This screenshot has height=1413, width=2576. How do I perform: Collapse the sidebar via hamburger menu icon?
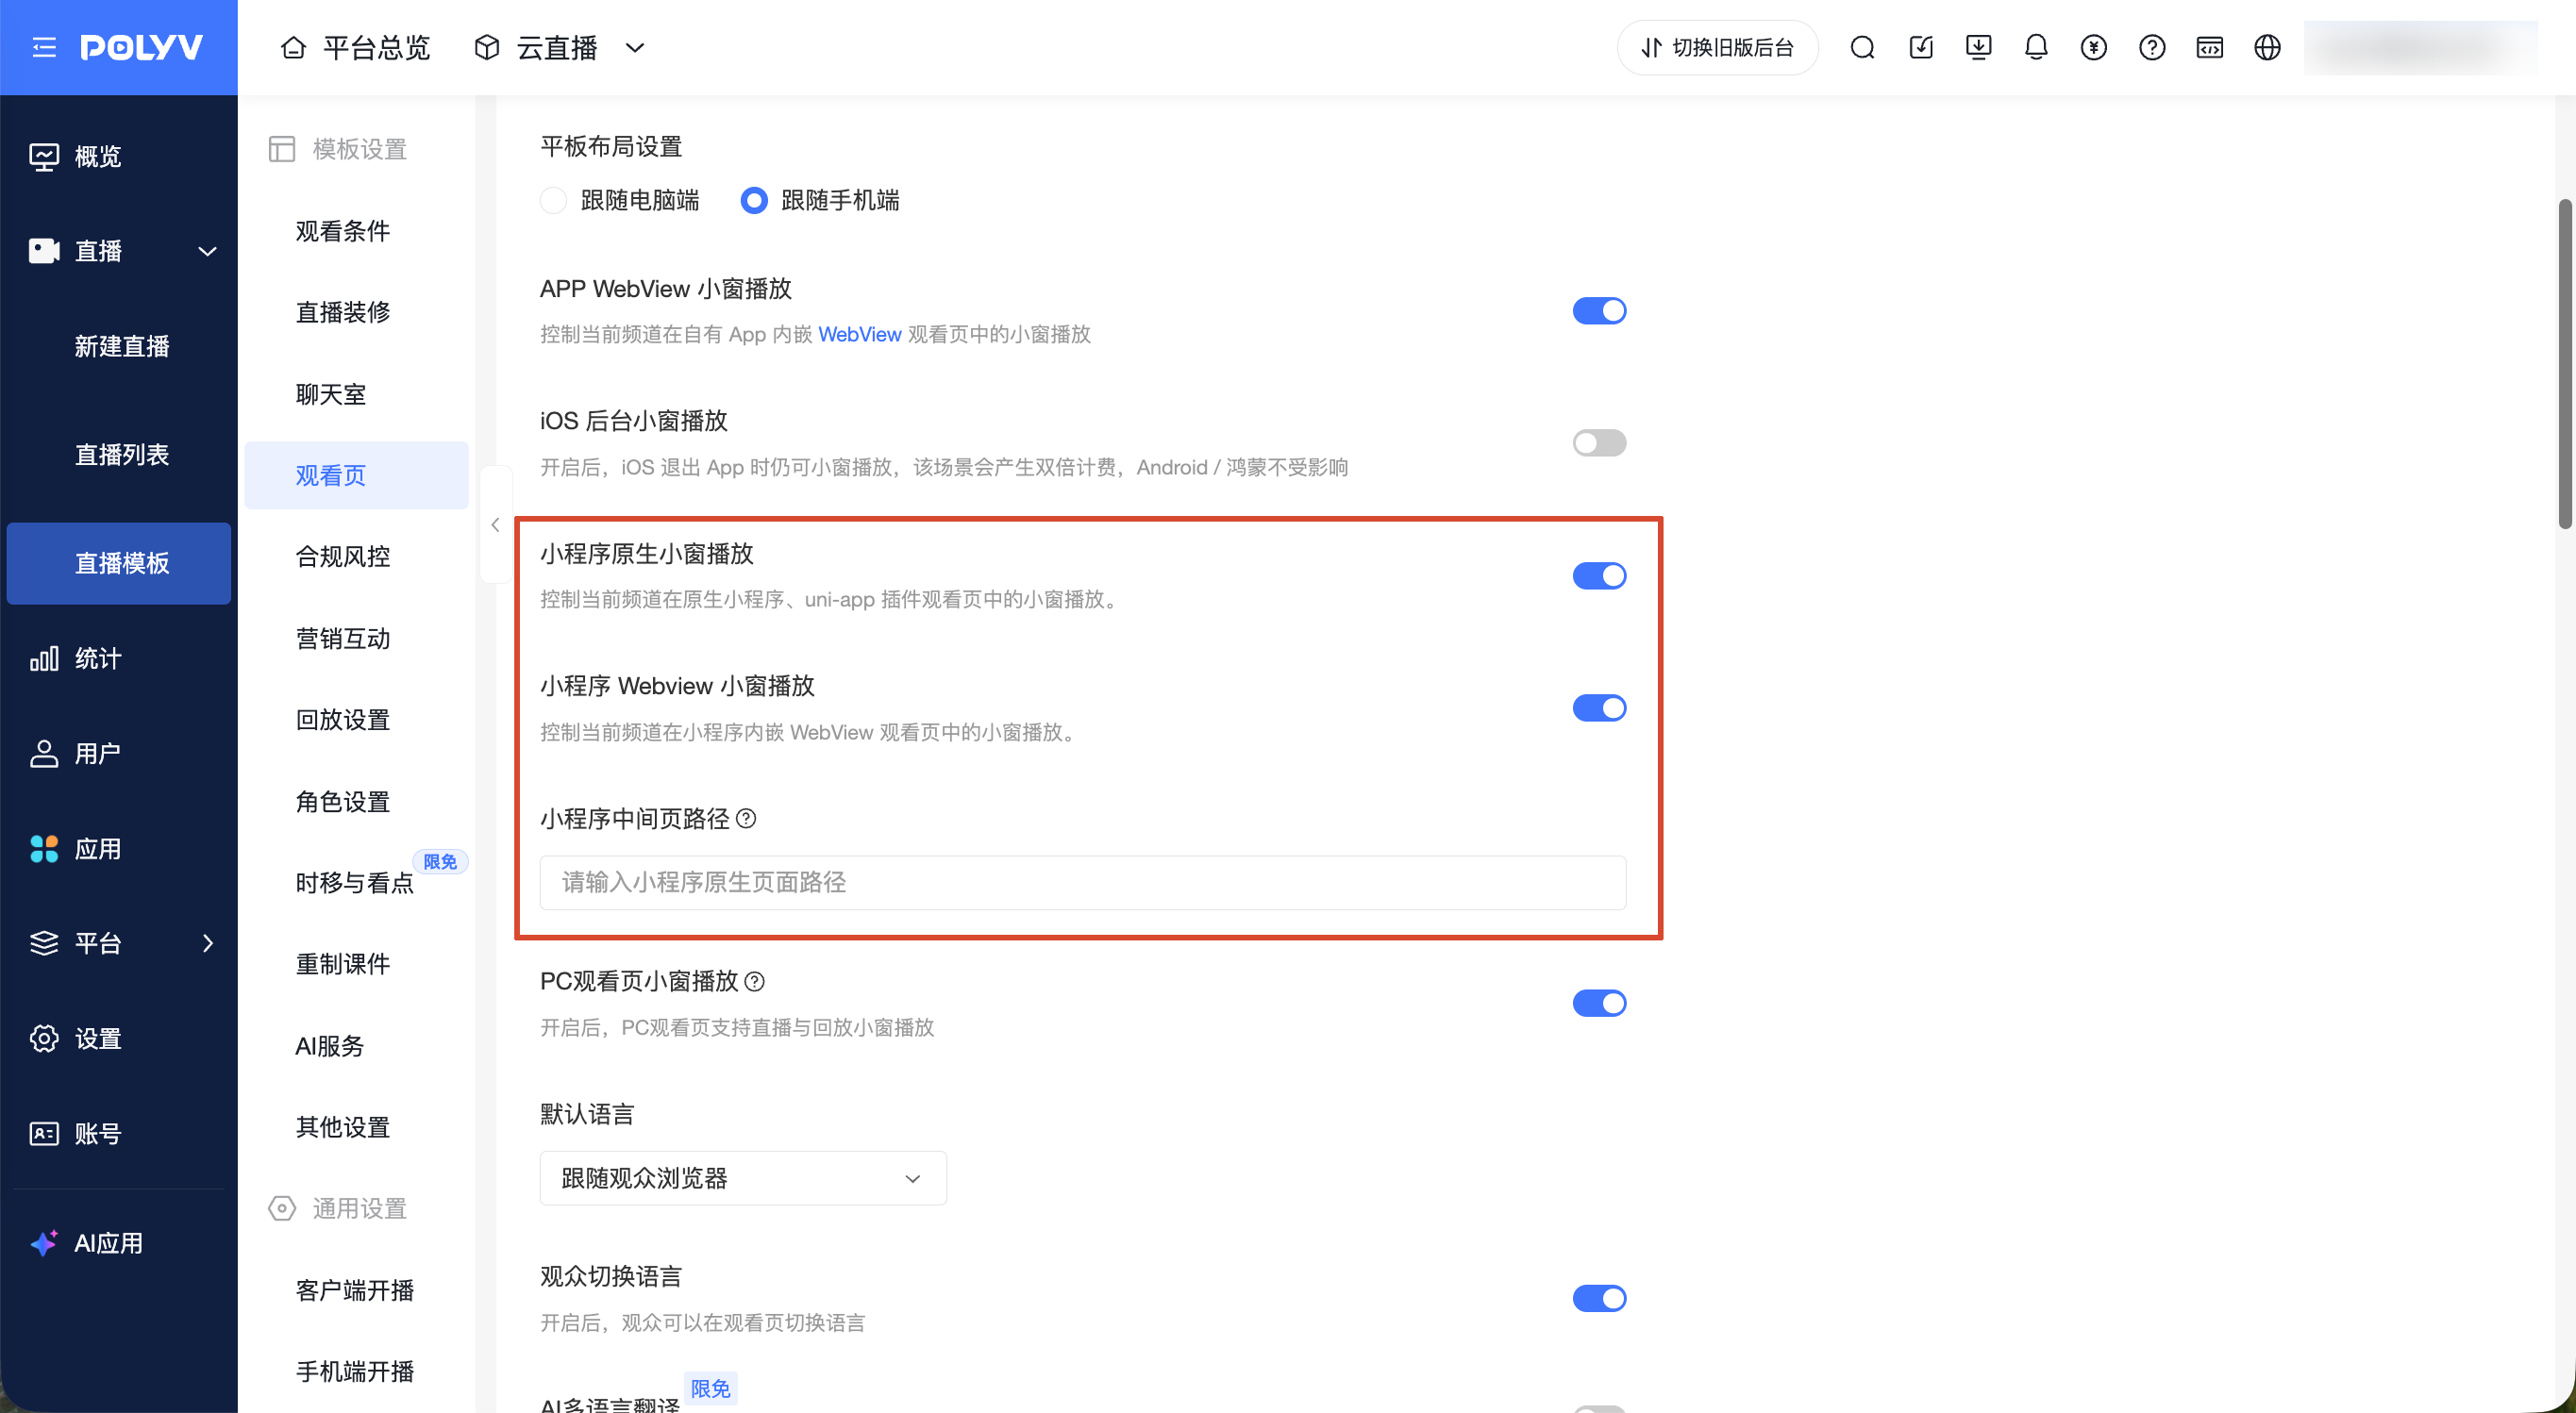(44, 47)
